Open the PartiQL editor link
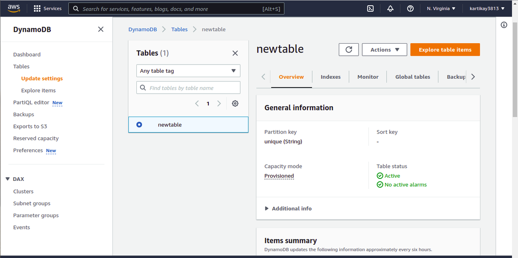Image resolution: width=518 pixels, height=258 pixels. pyautogui.click(x=31, y=103)
